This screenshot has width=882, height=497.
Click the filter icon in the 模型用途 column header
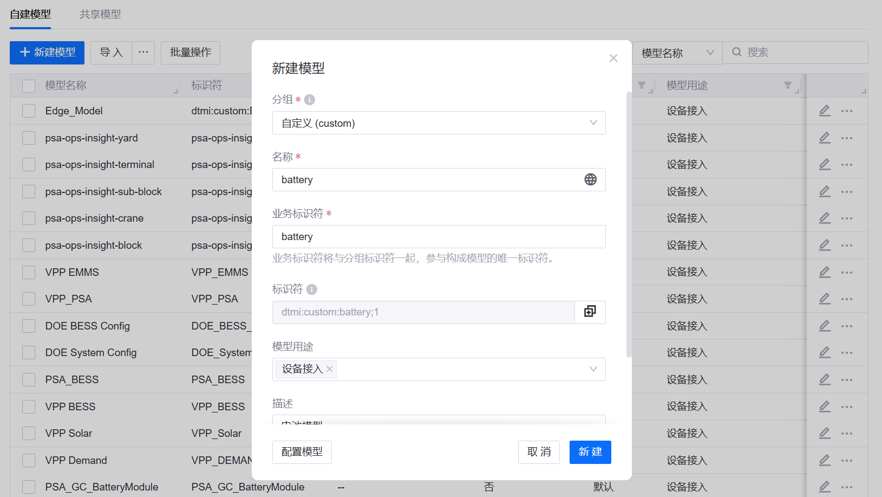point(788,85)
